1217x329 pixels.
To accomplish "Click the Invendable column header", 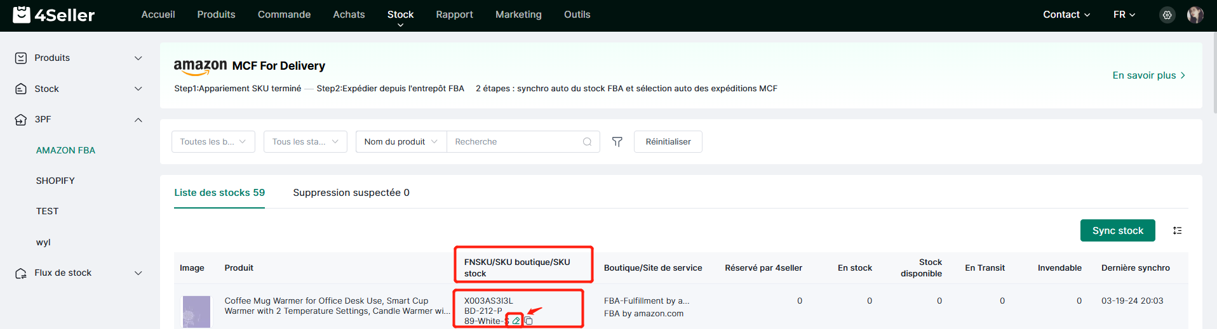I will (1059, 268).
